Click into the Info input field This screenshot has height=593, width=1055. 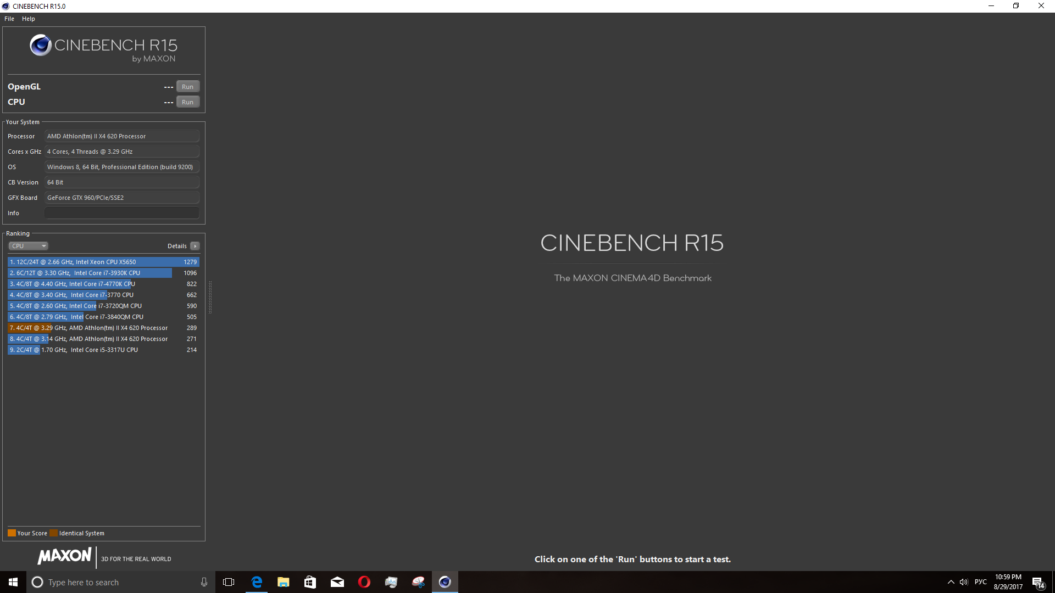122,213
